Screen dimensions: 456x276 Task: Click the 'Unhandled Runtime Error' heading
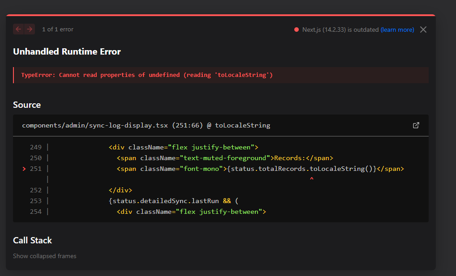(67, 51)
